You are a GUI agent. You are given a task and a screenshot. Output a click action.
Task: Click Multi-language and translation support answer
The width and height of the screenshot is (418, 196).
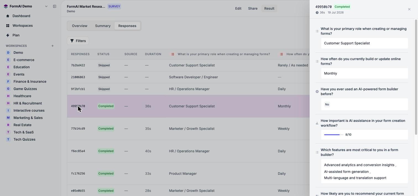pyautogui.click(x=355, y=178)
